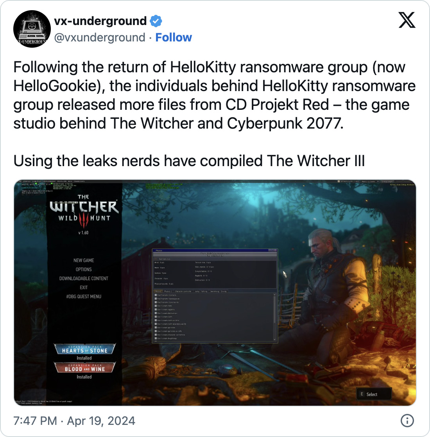
Task: Open the #DBG QUEST MENU entry
Action: coord(84,297)
